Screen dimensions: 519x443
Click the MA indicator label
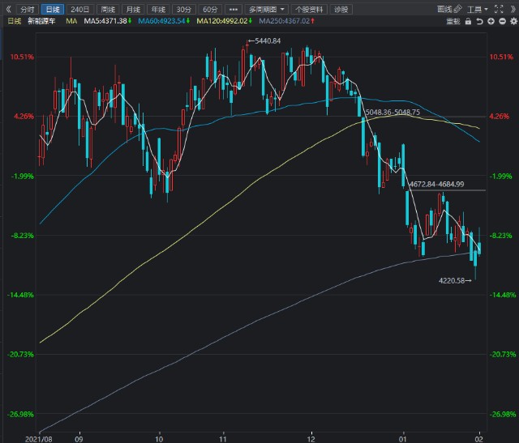[x=72, y=22]
